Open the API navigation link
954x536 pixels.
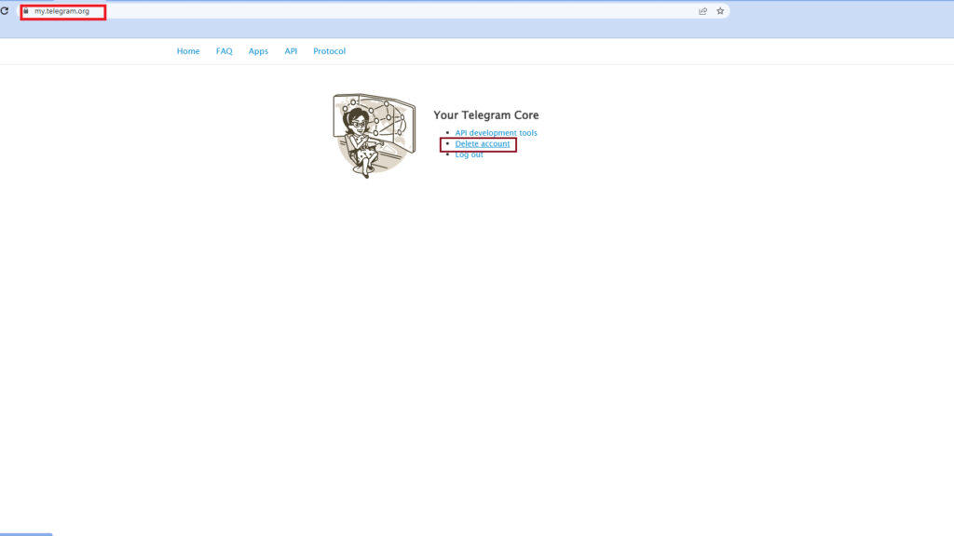pyautogui.click(x=291, y=51)
